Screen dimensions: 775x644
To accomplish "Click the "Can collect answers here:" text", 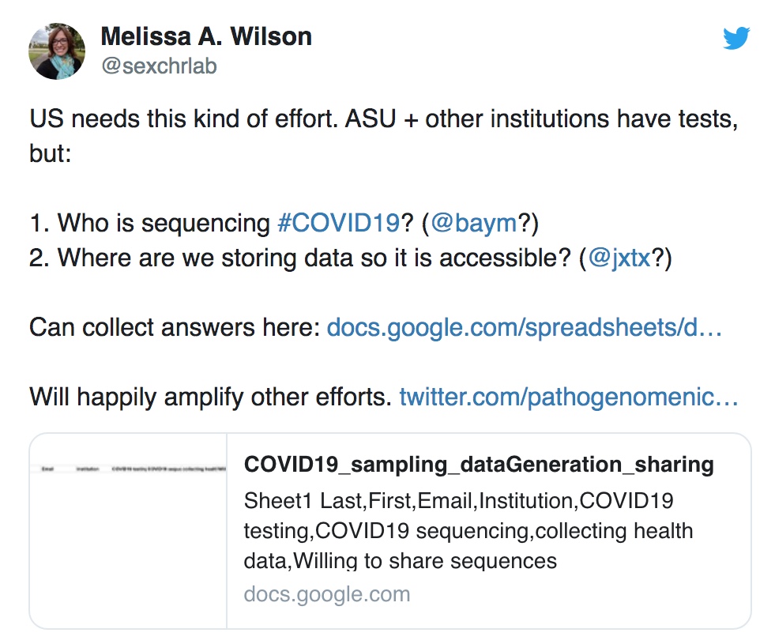I will click(174, 327).
